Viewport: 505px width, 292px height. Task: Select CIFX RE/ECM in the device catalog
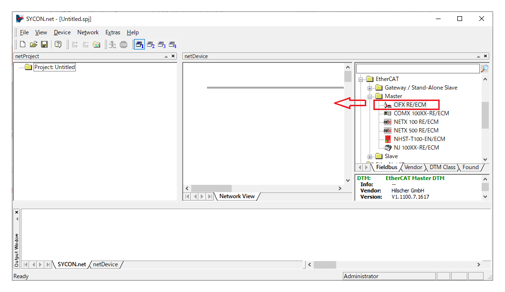click(410, 105)
